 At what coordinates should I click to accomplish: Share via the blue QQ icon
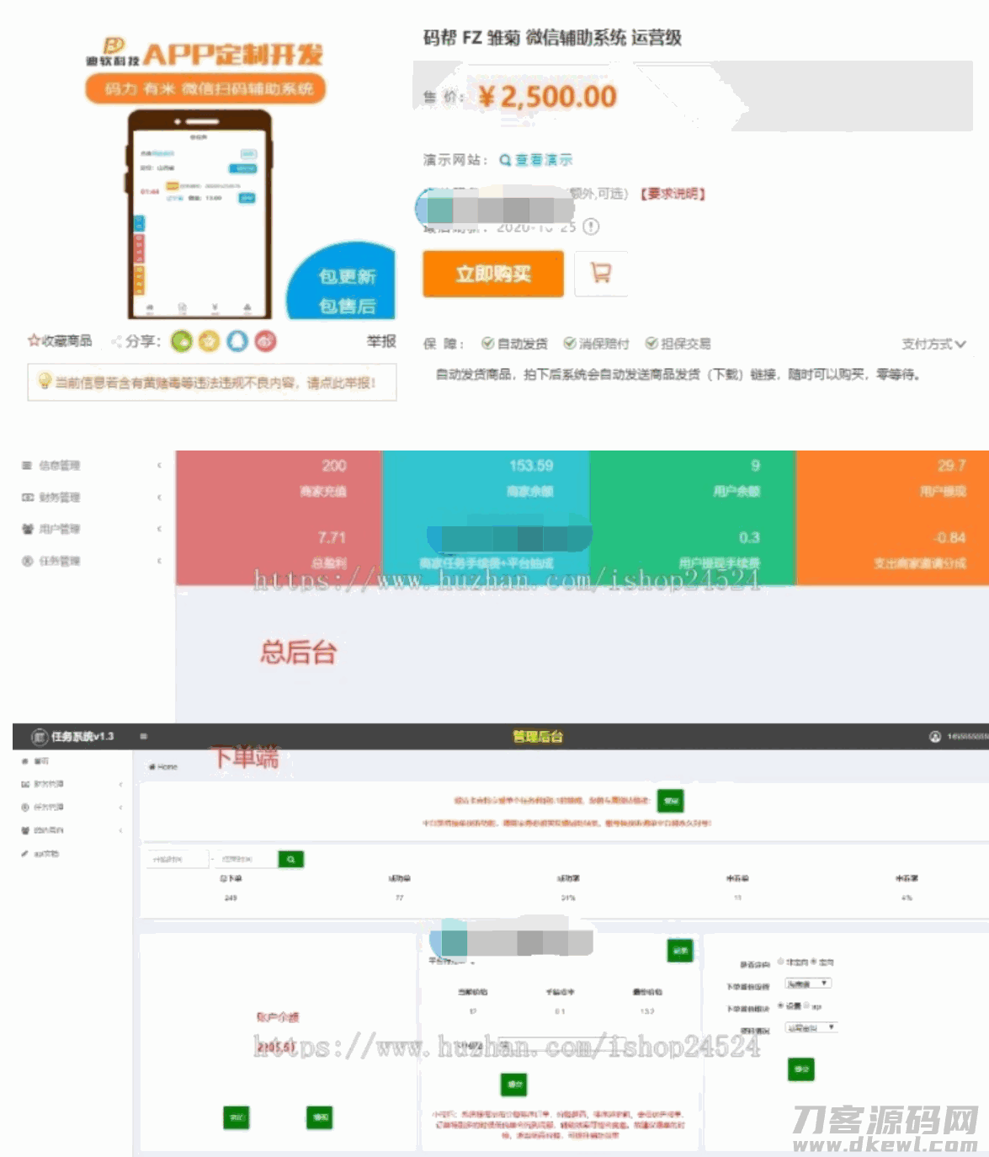tap(237, 341)
